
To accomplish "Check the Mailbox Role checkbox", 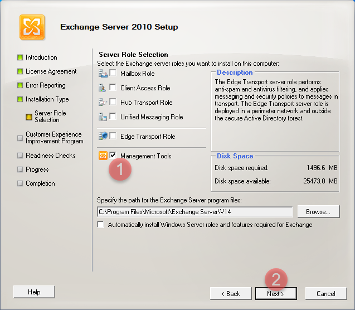I will 113,73.
